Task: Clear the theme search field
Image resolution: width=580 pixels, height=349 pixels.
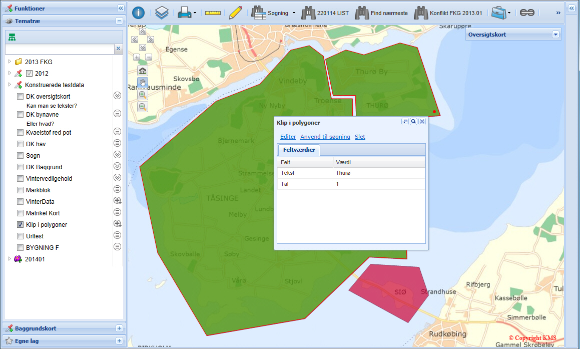Action: (x=119, y=49)
